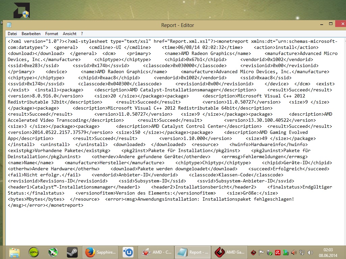346x259 pixels.
Task: Click the text 'AMD Catalyst-Installationsmanager'
Action: pyautogui.click(x=174, y=90)
